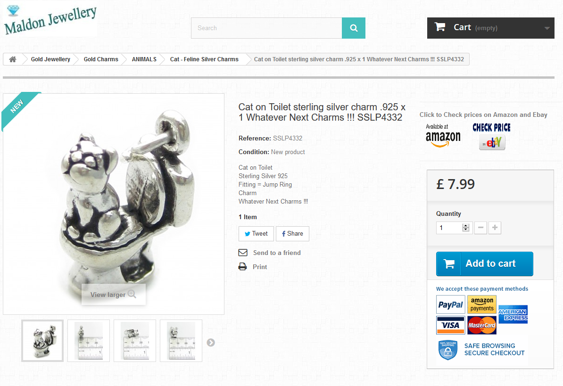The height and width of the screenshot is (386, 563).
Task: Add the charm to cart
Action: (484, 263)
